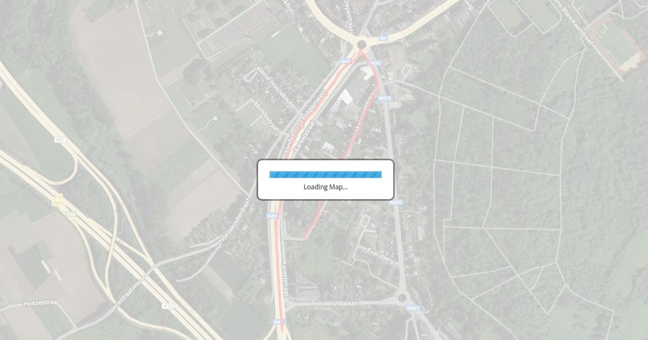Image resolution: width=648 pixels, height=340 pixels.
Task: Select the N9 road shield
Action: (383, 38)
